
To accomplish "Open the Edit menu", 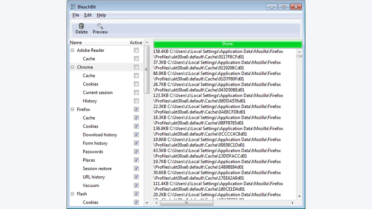I will 88,15.
